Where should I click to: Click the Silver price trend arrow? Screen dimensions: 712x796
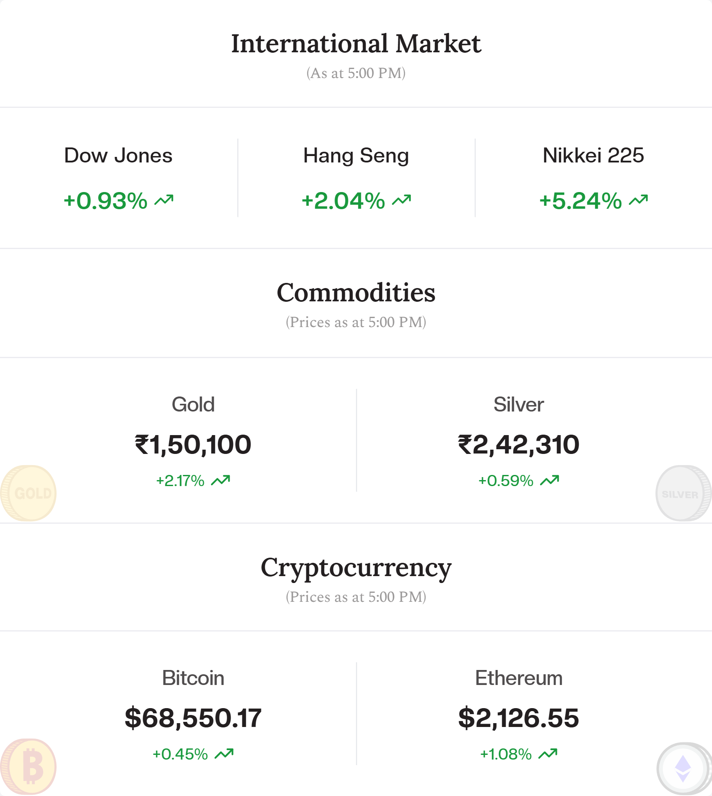point(549,481)
